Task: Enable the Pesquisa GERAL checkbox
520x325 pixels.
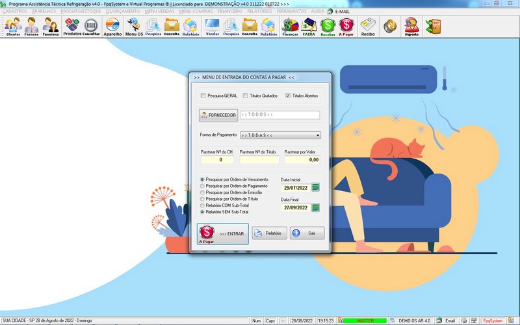Action: click(x=203, y=96)
